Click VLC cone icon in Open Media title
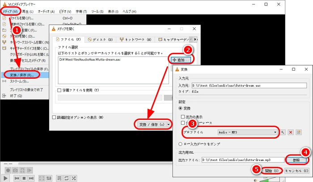313x182 pixels. 54,29
